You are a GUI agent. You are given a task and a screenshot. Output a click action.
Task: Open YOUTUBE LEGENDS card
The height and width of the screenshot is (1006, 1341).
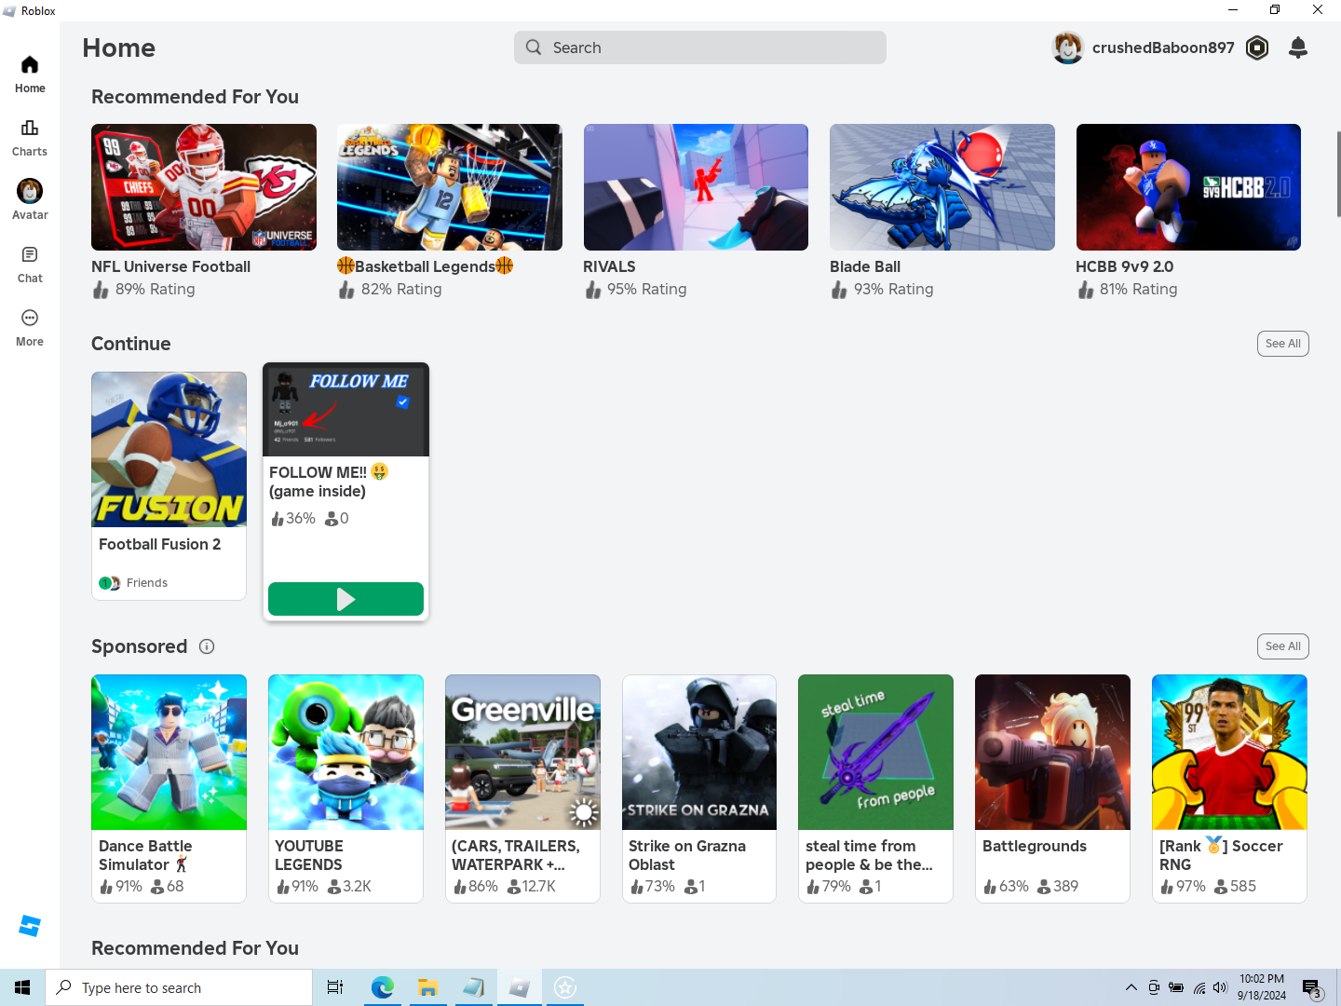(345, 789)
